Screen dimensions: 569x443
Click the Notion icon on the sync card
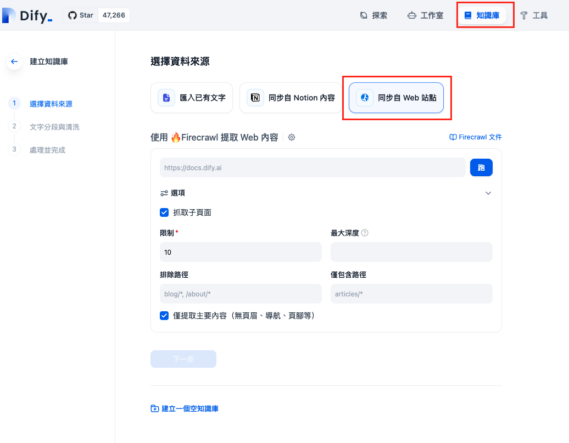click(255, 97)
